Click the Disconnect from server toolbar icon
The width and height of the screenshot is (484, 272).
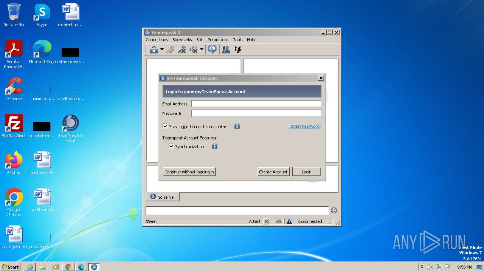click(170, 49)
